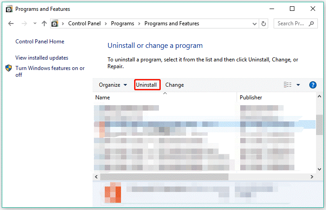
Task: Click the vertical scrollbar down arrow
Action: (x=319, y=169)
